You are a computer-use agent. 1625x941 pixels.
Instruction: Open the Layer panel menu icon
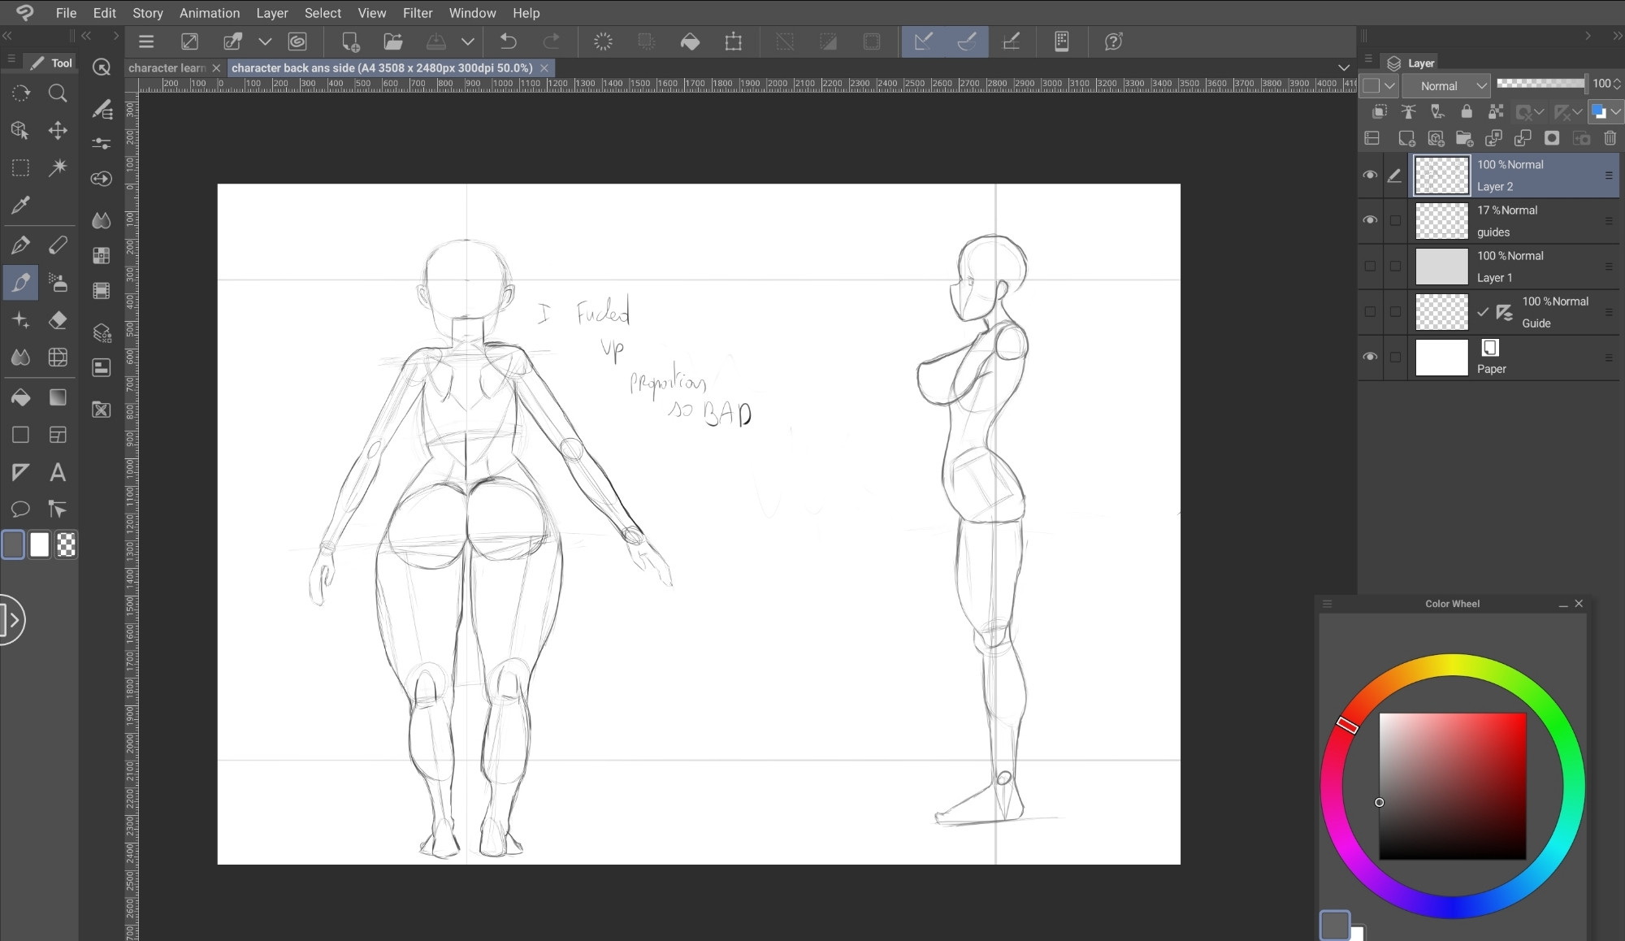point(1368,59)
